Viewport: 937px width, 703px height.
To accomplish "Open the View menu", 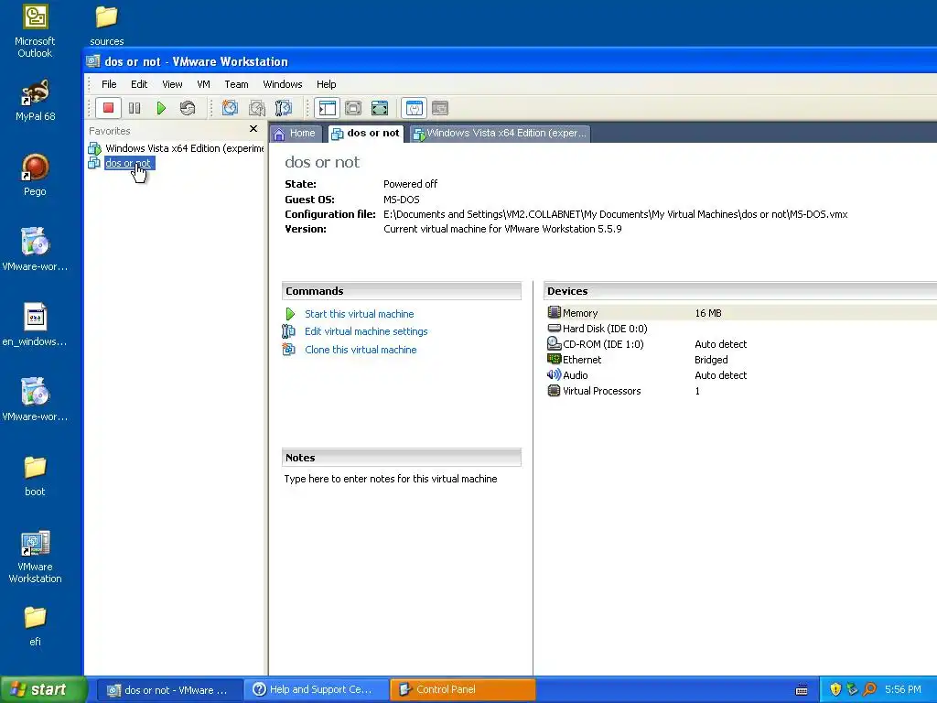I will (x=172, y=84).
